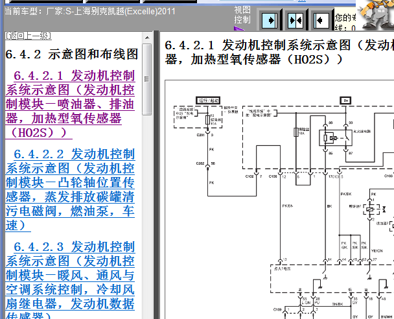The image size is (394, 319).
Task: Click the 当前车型 vehicle model text
Action: pyautogui.click(x=90, y=11)
